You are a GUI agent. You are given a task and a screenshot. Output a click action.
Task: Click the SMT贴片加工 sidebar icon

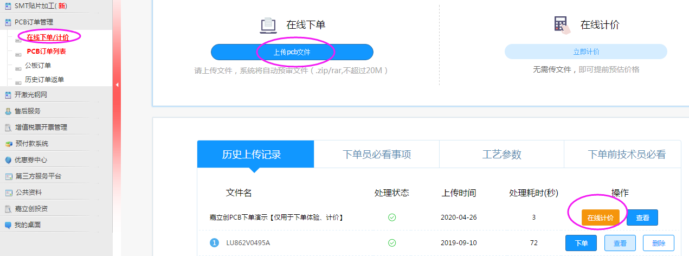(x=8, y=6)
